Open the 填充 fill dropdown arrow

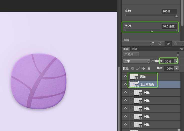pyautogui.click(x=177, y=69)
